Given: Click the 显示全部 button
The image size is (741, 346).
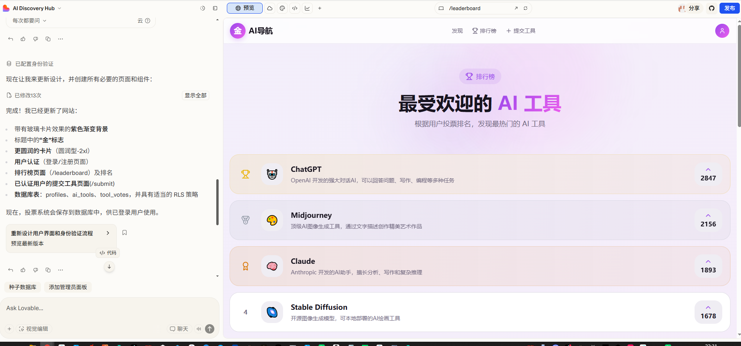Looking at the screenshot, I should 196,95.
